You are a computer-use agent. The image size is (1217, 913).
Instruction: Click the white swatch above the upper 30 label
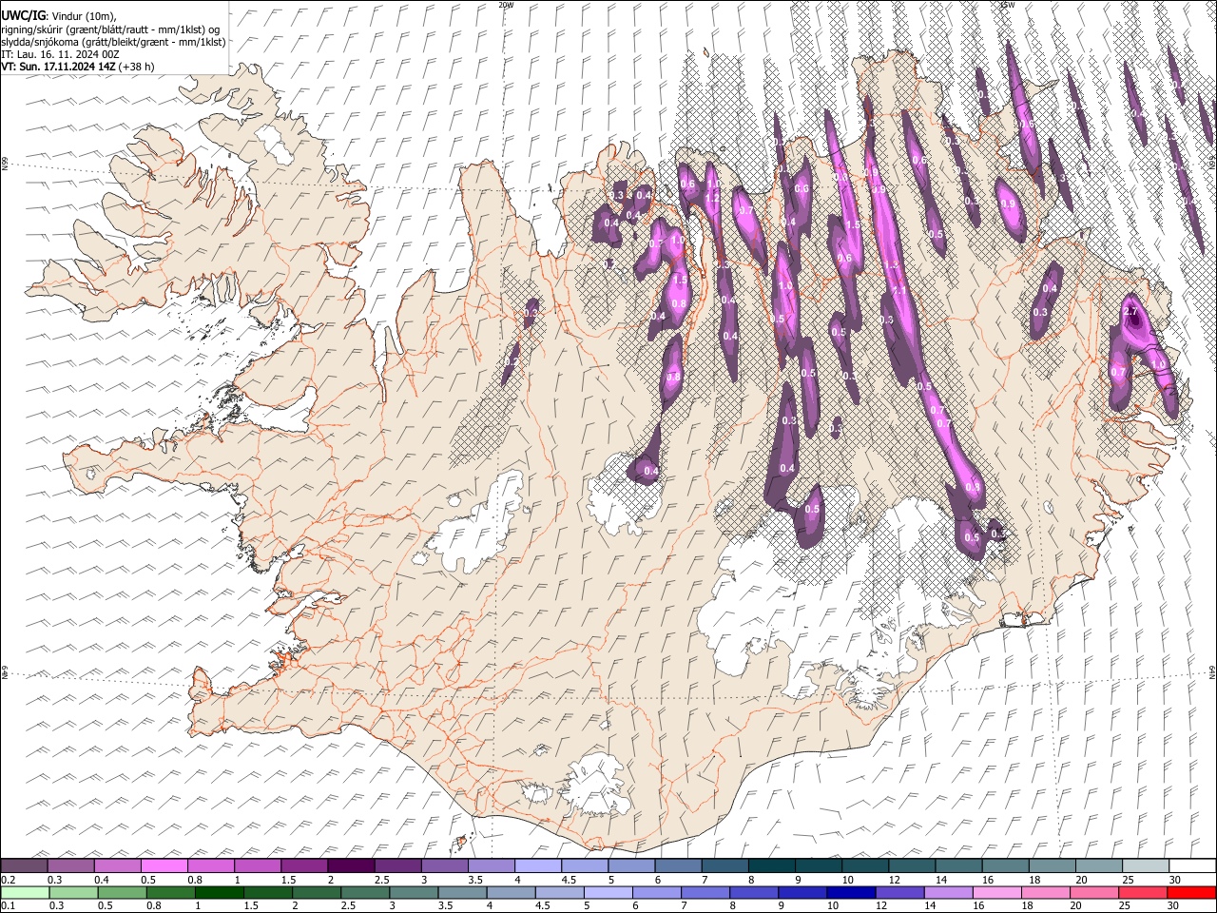[x=1193, y=865]
